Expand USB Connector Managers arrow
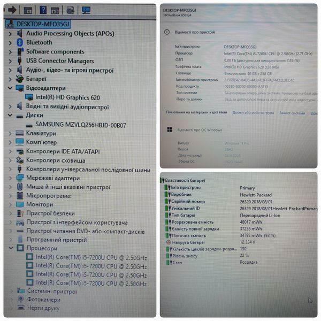Image resolution: width=321 pixels, height=321 pixels. click(10, 61)
